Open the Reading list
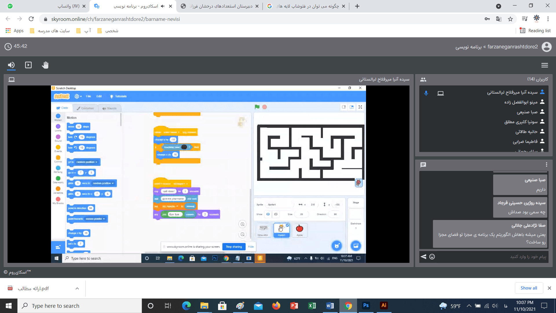 click(535, 31)
